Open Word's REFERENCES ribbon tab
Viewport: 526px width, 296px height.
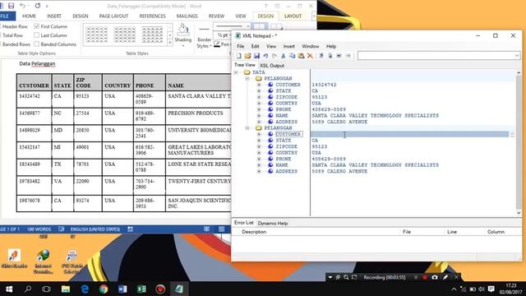tap(152, 16)
